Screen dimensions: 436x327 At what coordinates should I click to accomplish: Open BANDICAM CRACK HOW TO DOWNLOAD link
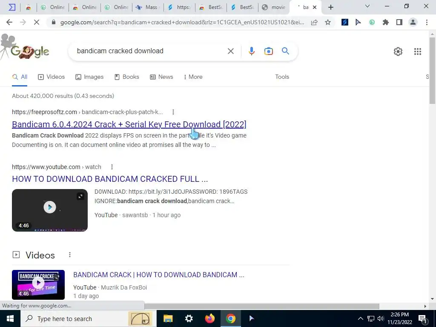pos(159,275)
